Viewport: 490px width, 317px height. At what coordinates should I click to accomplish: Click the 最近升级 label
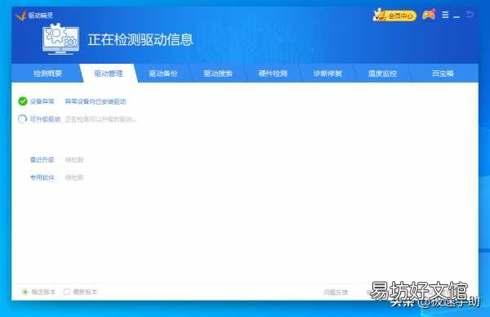point(42,160)
